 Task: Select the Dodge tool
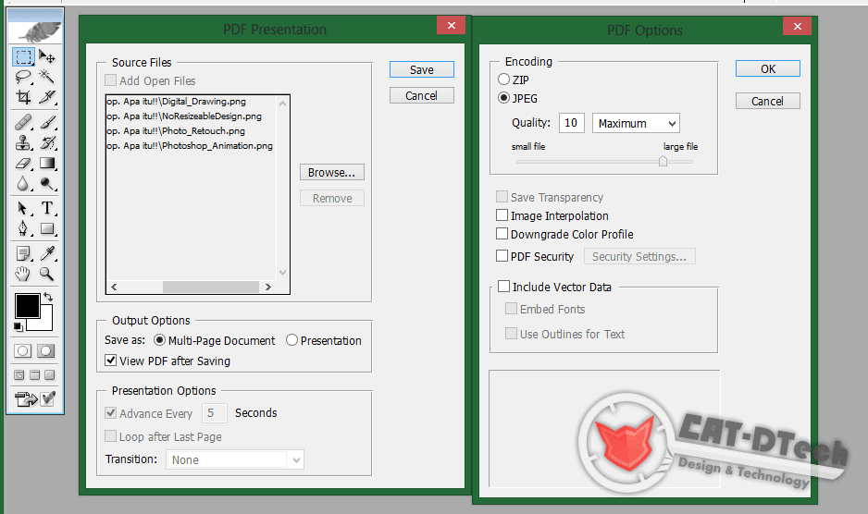tap(47, 184)
